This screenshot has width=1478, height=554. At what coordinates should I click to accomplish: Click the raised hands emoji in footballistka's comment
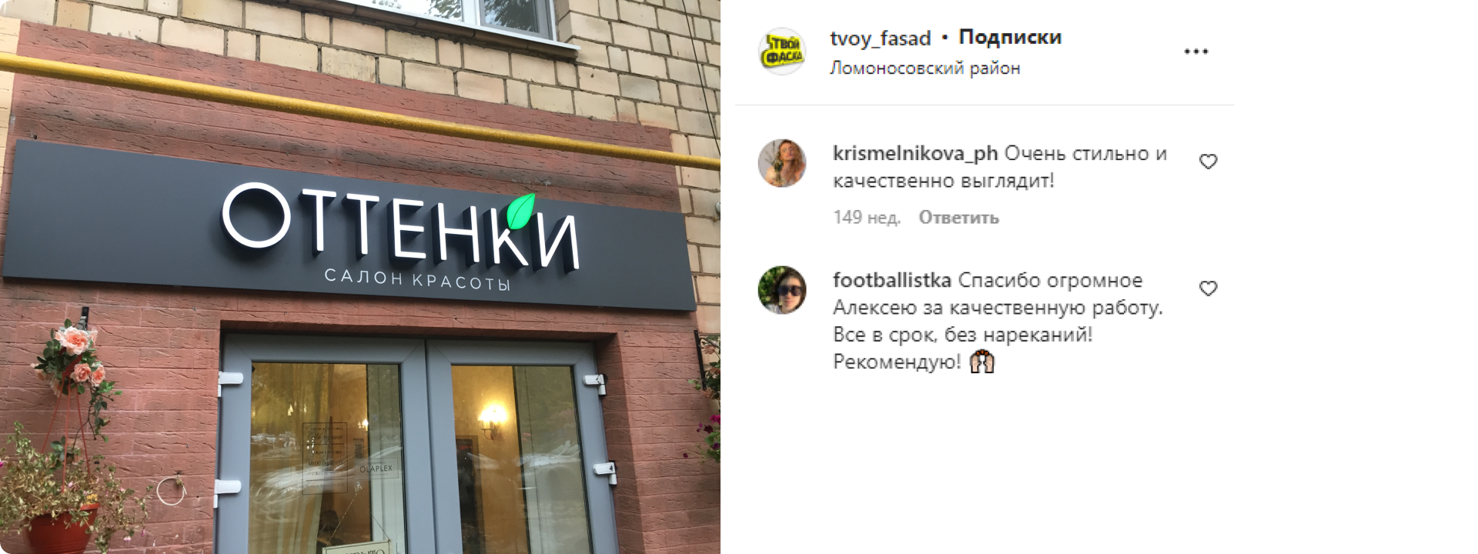click(982, 362)
